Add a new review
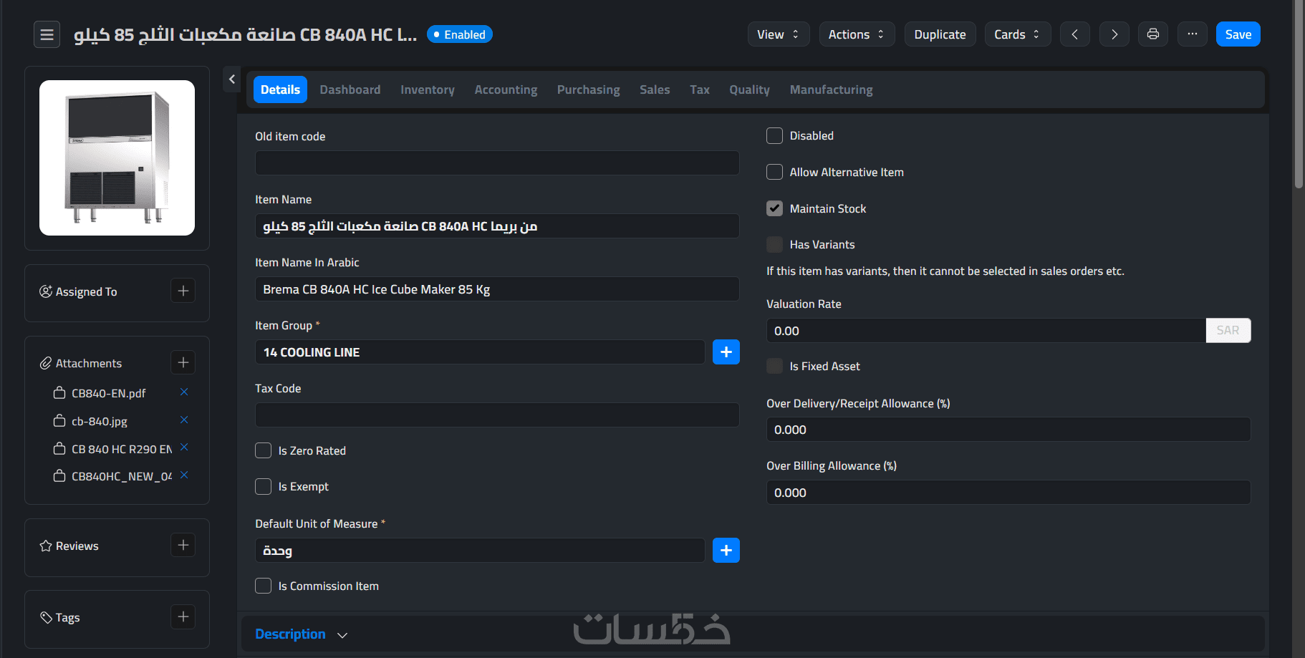The width and height of the screenshot is (1305, 658). pyautogui.click(x=183, y=545)
